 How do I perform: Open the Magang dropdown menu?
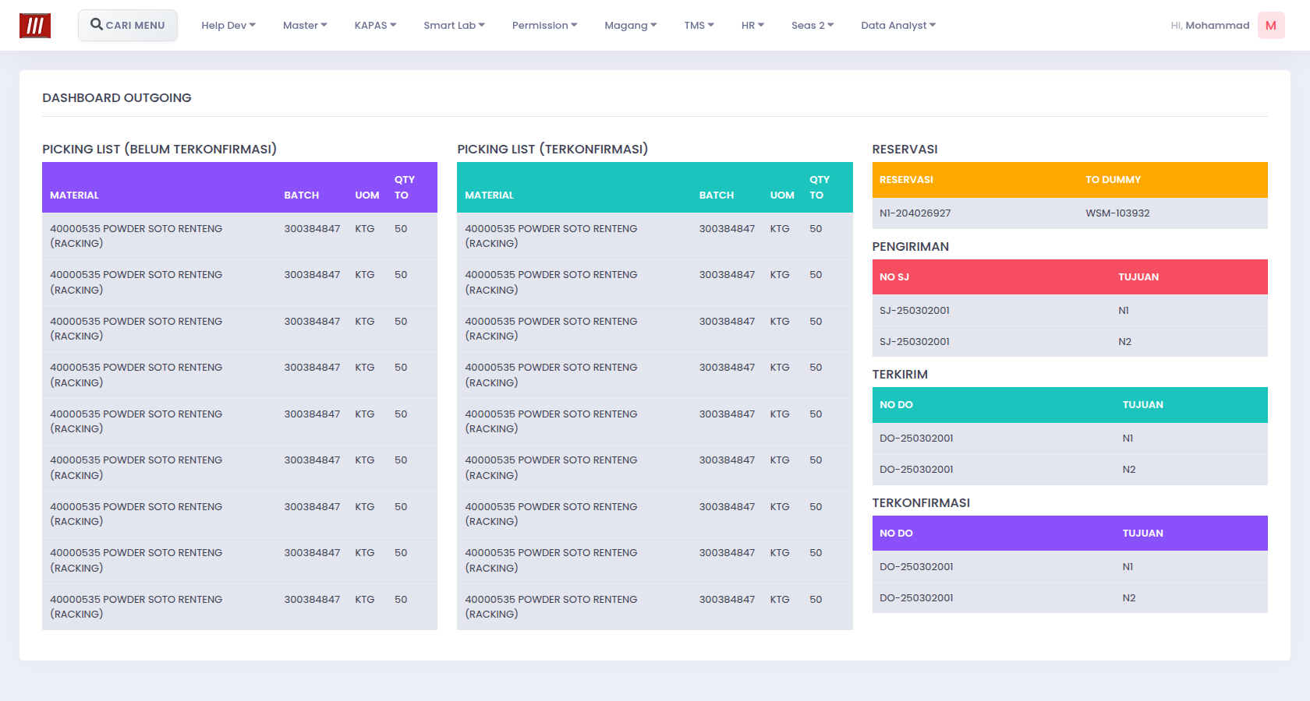click(x=630, y=26)
